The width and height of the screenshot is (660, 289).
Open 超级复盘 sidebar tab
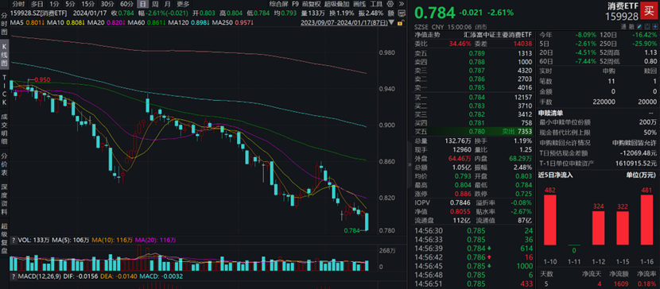coord(5,240)
